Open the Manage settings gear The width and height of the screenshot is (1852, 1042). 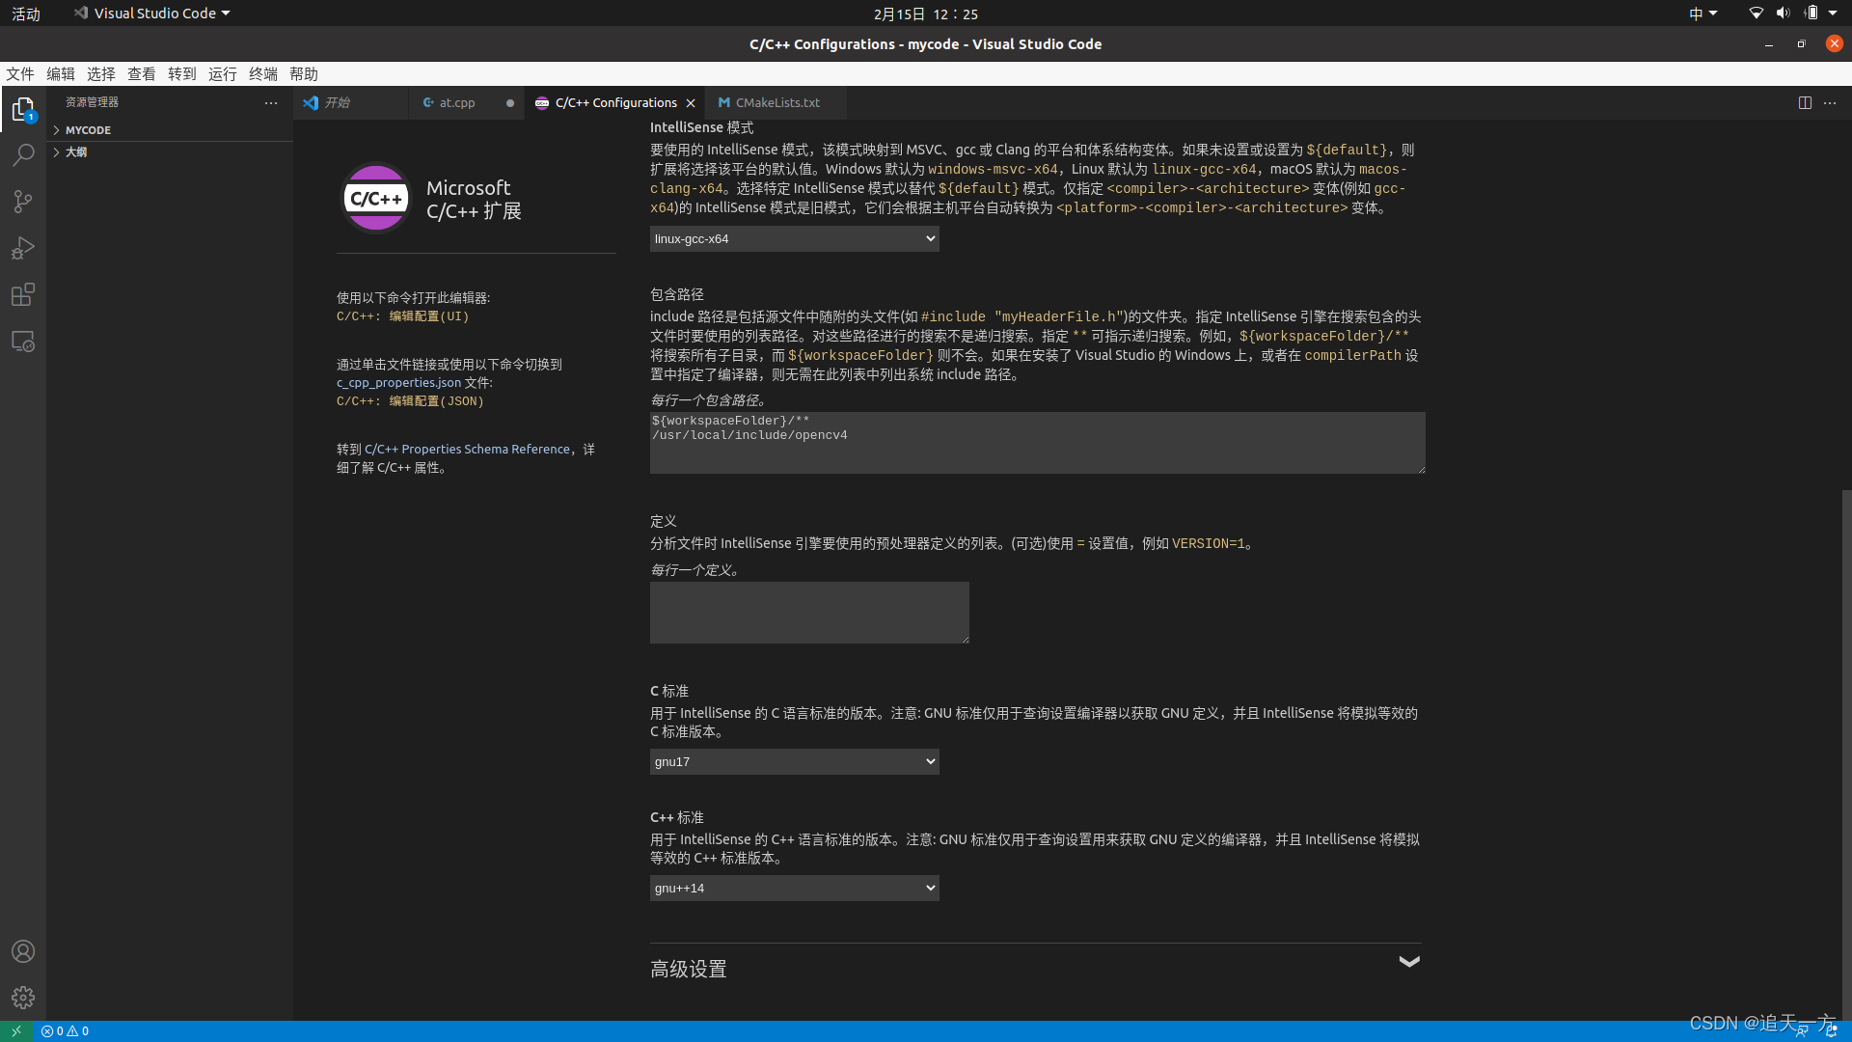22,998
